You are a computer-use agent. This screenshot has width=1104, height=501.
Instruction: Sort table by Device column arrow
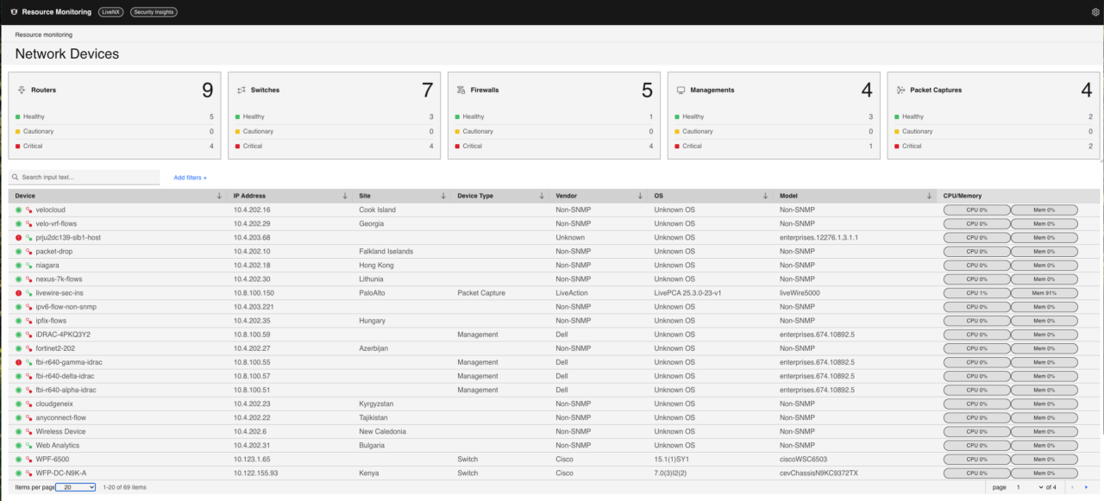(220, 196)
